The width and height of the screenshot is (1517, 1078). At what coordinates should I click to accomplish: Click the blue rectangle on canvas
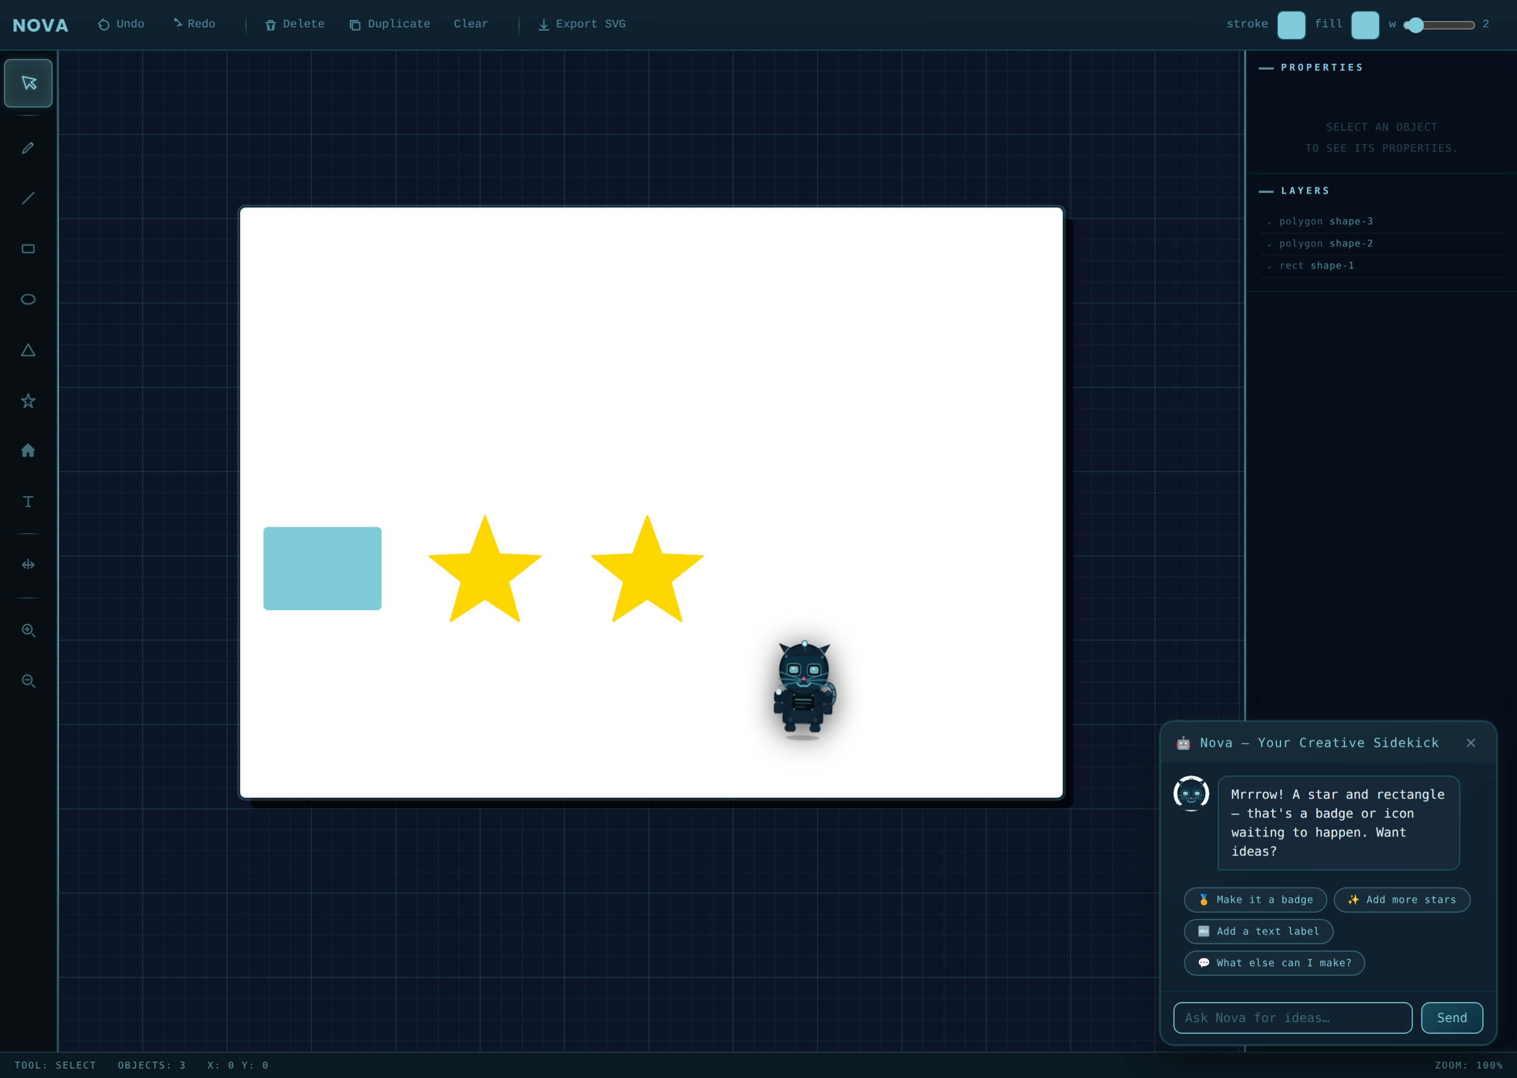(322, 569)
